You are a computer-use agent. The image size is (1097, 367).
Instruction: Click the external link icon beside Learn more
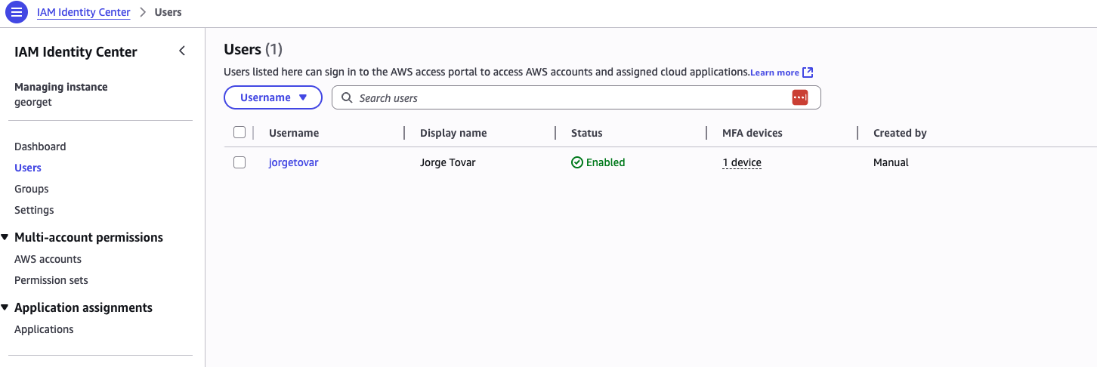point(808,72)
